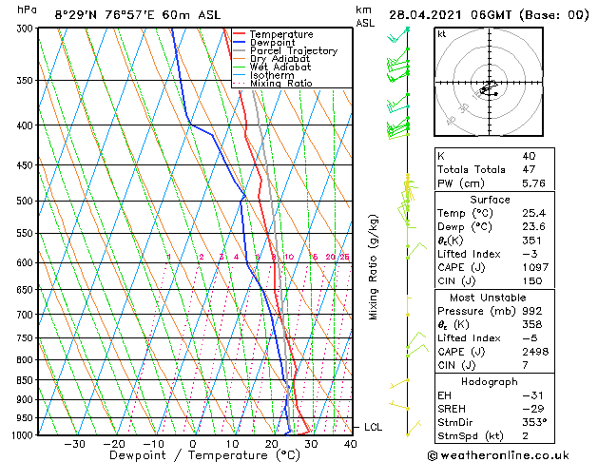598x462 pixels.
Task: Click the blue Dewpoint legend line swatch
Action: point(239,43)
